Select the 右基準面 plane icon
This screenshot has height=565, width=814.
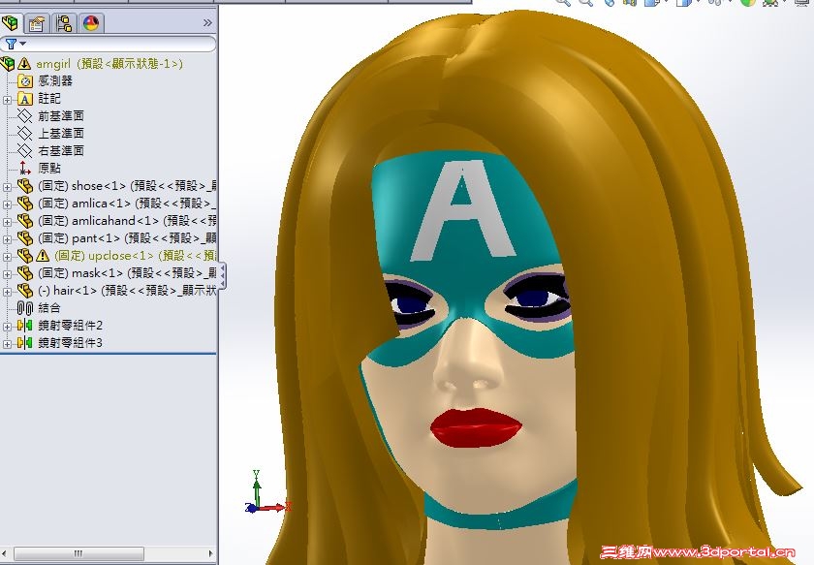24,150
